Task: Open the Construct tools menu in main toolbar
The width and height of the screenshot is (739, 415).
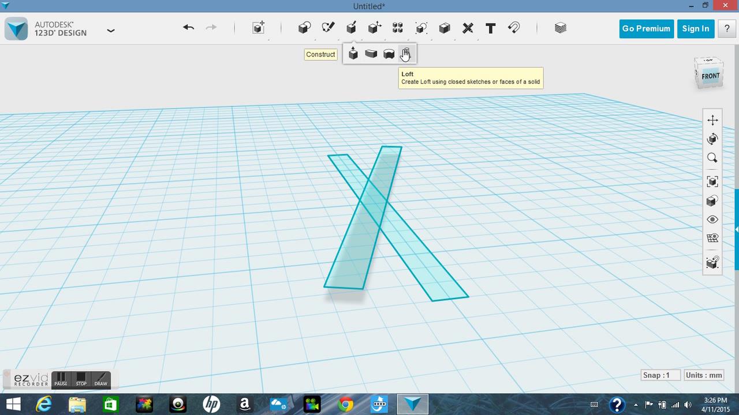Action: tap(351, 28)
